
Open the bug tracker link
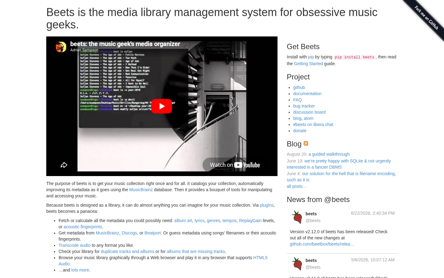click(304, 106)
